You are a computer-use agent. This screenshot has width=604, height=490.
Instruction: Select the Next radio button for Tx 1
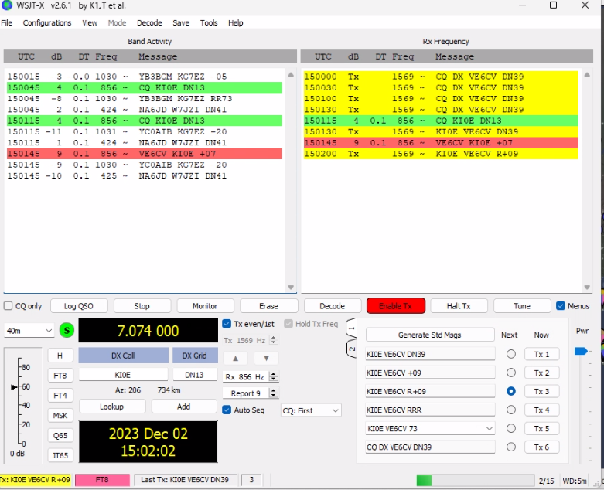tap(510, 354)
